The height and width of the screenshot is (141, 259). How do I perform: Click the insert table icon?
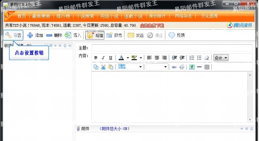(x=207, y=67)
